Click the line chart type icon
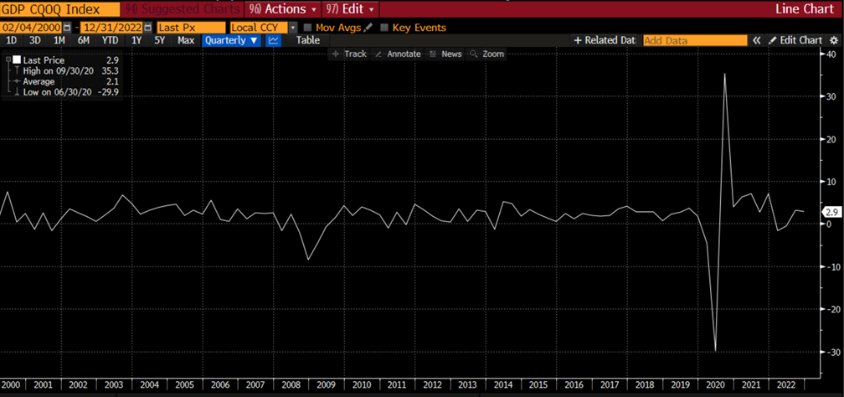The image size is (844, 397). click(274, 40)
